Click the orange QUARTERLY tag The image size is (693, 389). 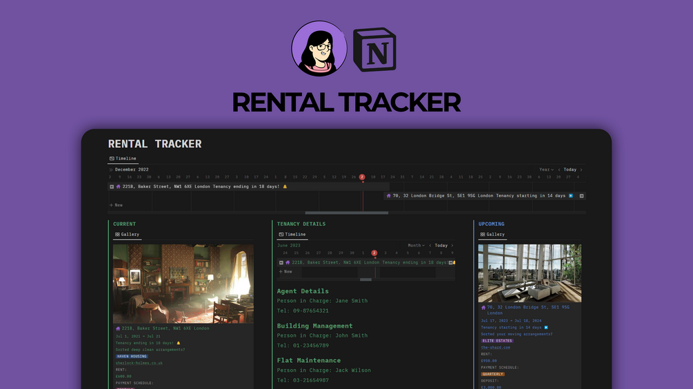coord(493,374)
